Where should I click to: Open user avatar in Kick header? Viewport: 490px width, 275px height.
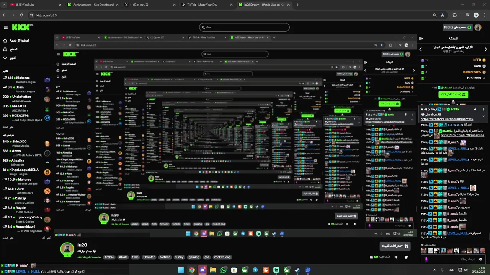click(477, 27)
